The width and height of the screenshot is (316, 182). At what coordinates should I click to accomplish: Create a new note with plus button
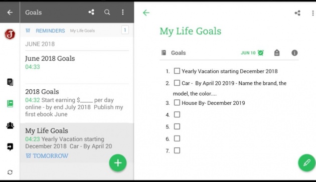tap(118, 163)
